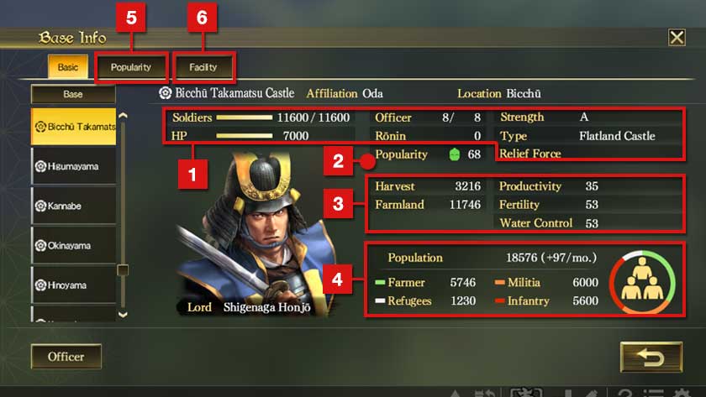The image size is (706, 397).
Task: Click the green popularity face icon
Action: pyautogui.click(x=455, y=154)
